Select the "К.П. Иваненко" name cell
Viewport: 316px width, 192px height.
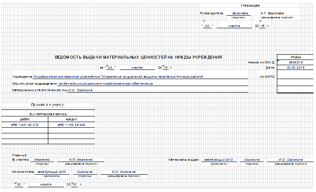(x=81, y=159)
